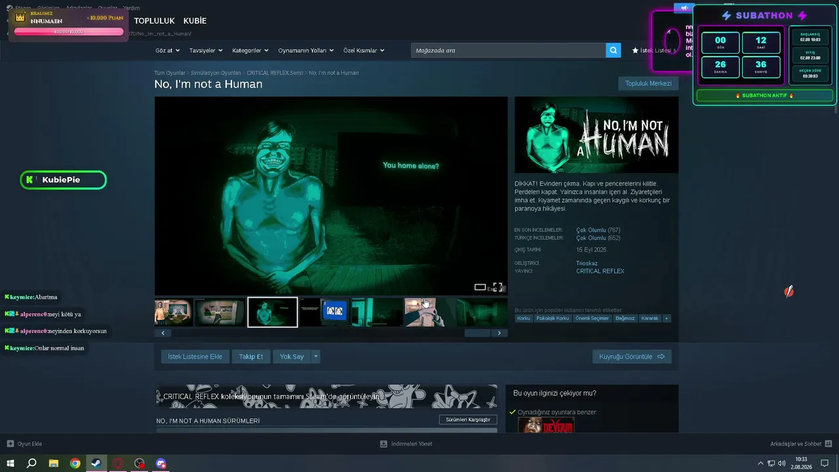839x472 pixels.
Task: Click the Oyun Ekle plus icon
Action: 10,444
